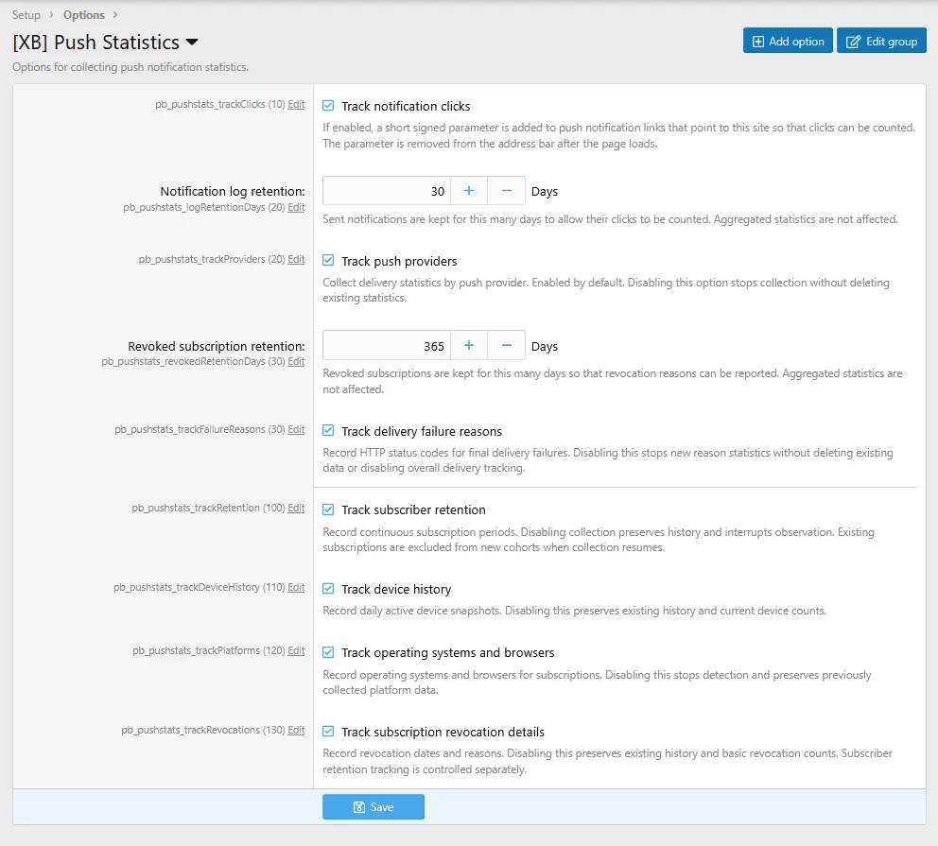The height and width of the screenshot is (846, 938).
Task: Toggle Track subscription revocation details checkbox
Action: [328, 732]
